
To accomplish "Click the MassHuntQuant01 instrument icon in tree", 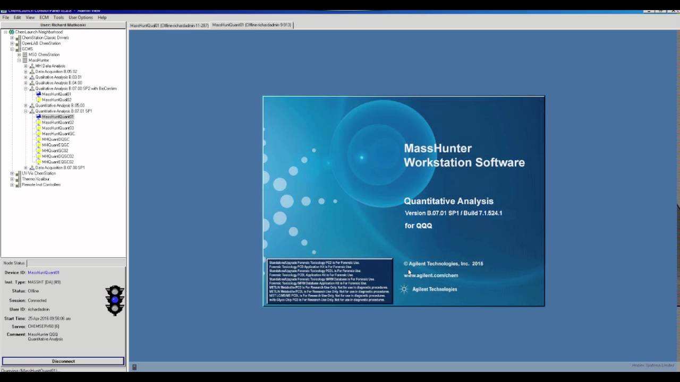I will (38, 117).
